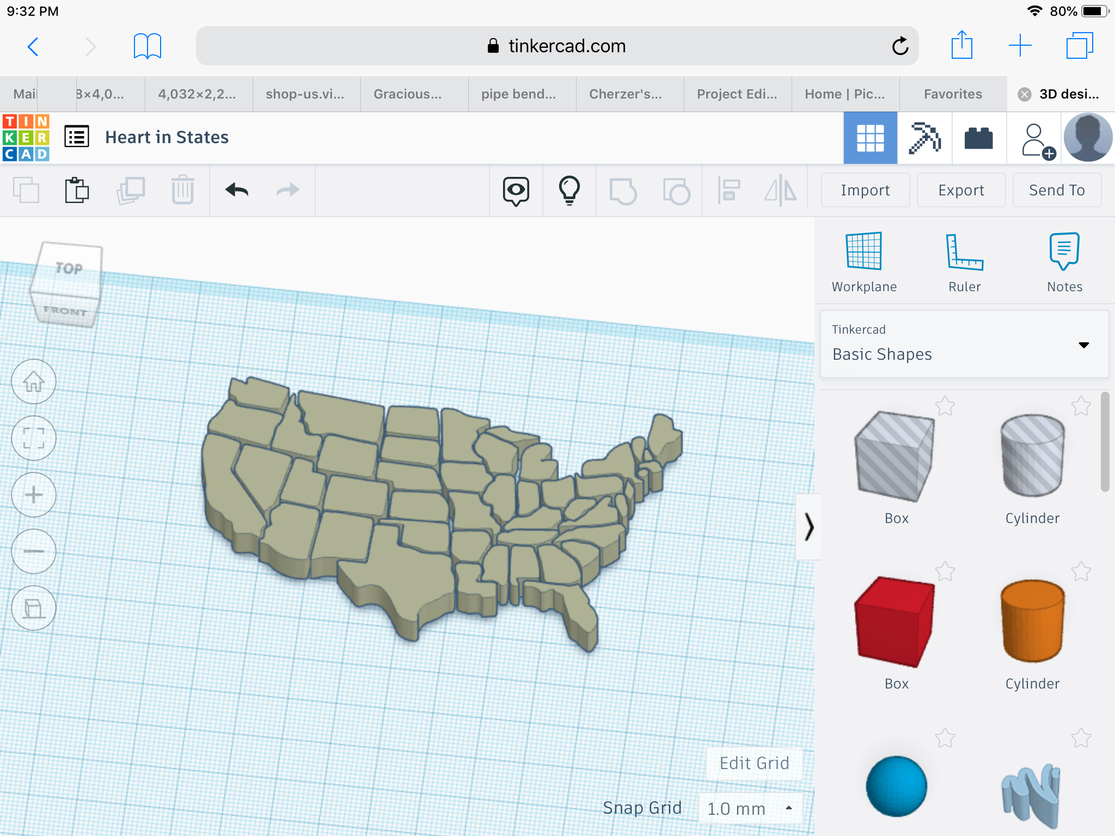Click the Paste clipboard icon
1115x836 pixels.
tap(77, 190)
